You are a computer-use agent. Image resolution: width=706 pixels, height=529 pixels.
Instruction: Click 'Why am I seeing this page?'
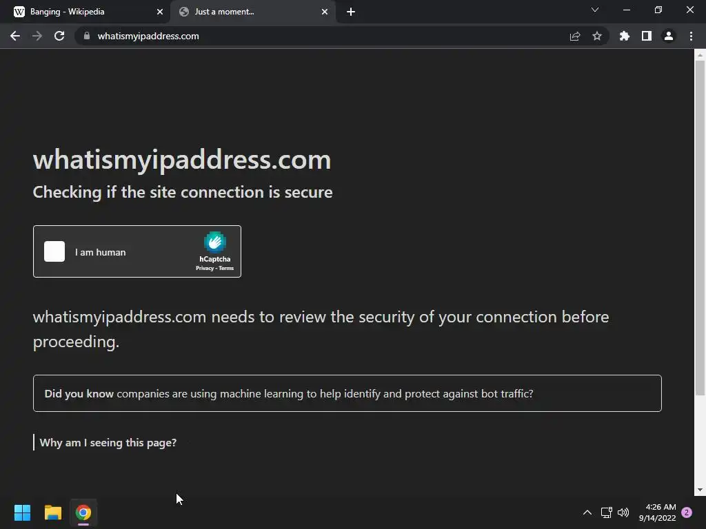click(108, 443)
